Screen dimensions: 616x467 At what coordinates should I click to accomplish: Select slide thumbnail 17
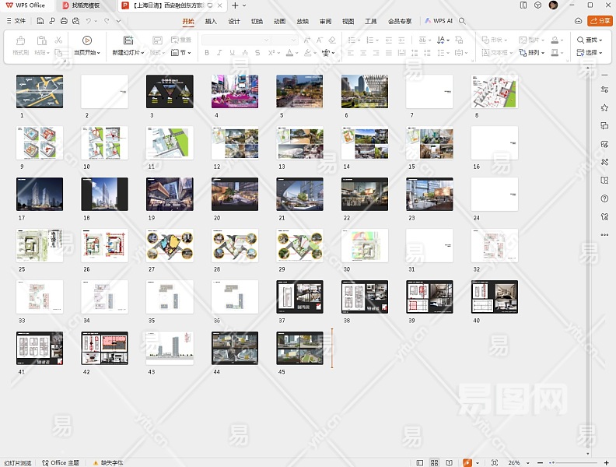click(x=40, y=194)
